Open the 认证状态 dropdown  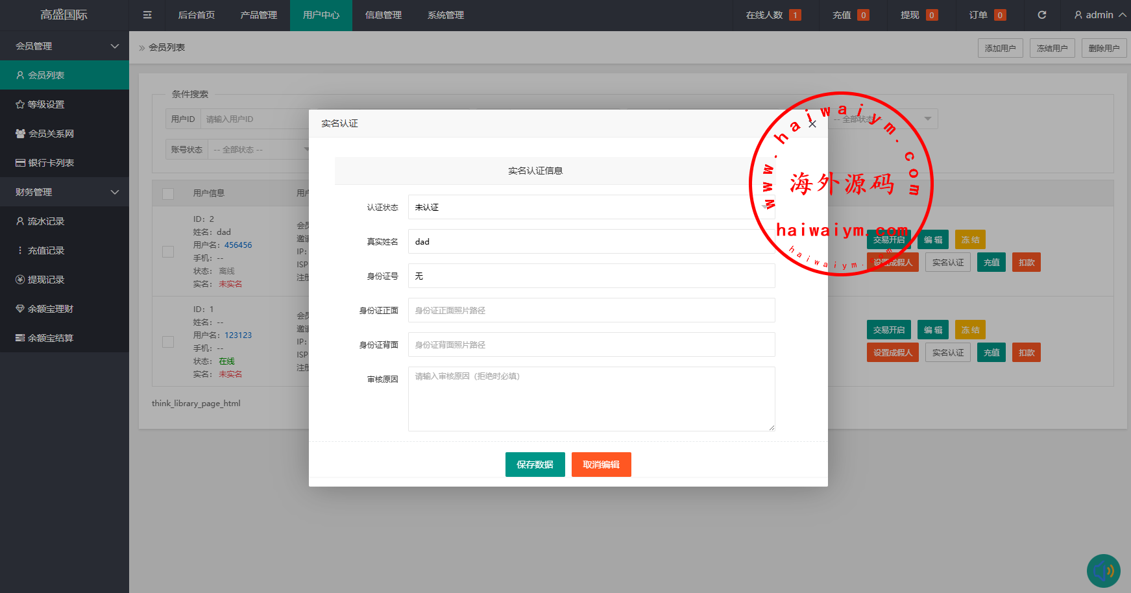(x=590, y=208)
